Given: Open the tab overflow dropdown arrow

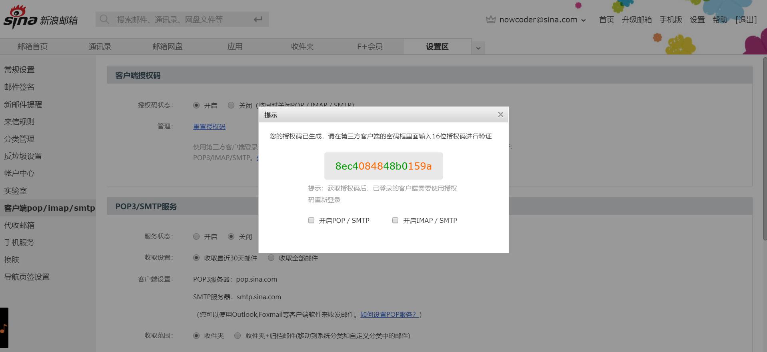Looking at the screenshot, I should 478,48.
